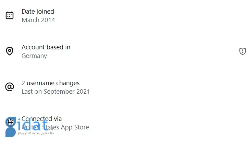Image resolution: width=249 pixels, height=141 pixels.
Task: Click the location pin icon
Action: click(10, 51)
